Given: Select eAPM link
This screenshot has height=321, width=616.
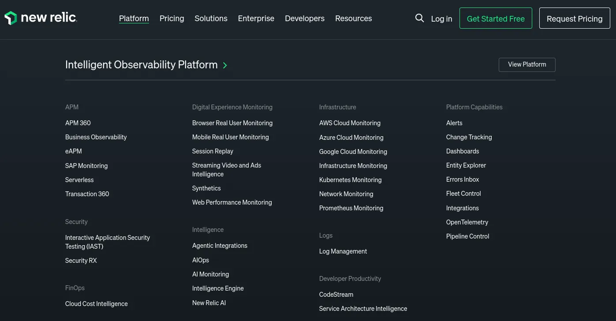Looking at the screenshot, I should 74,151.
